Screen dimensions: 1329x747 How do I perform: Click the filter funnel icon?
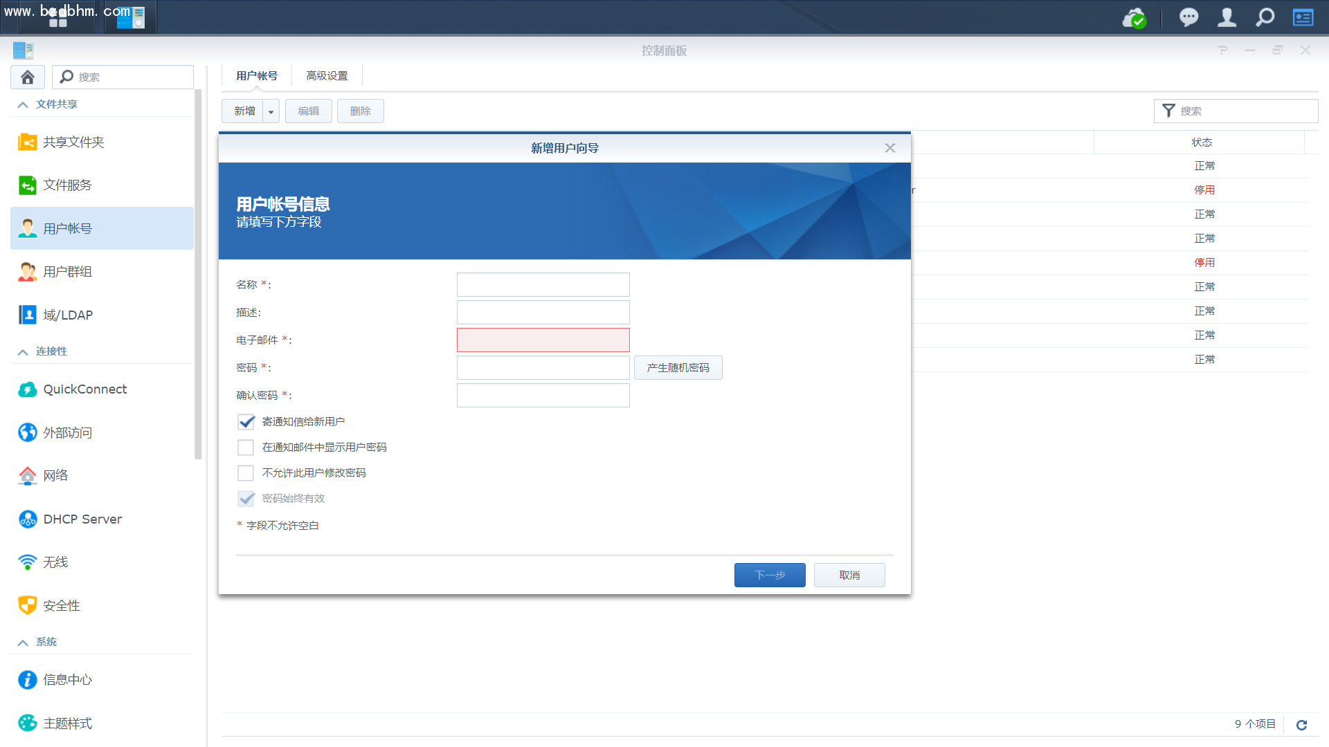point(1168,111)
